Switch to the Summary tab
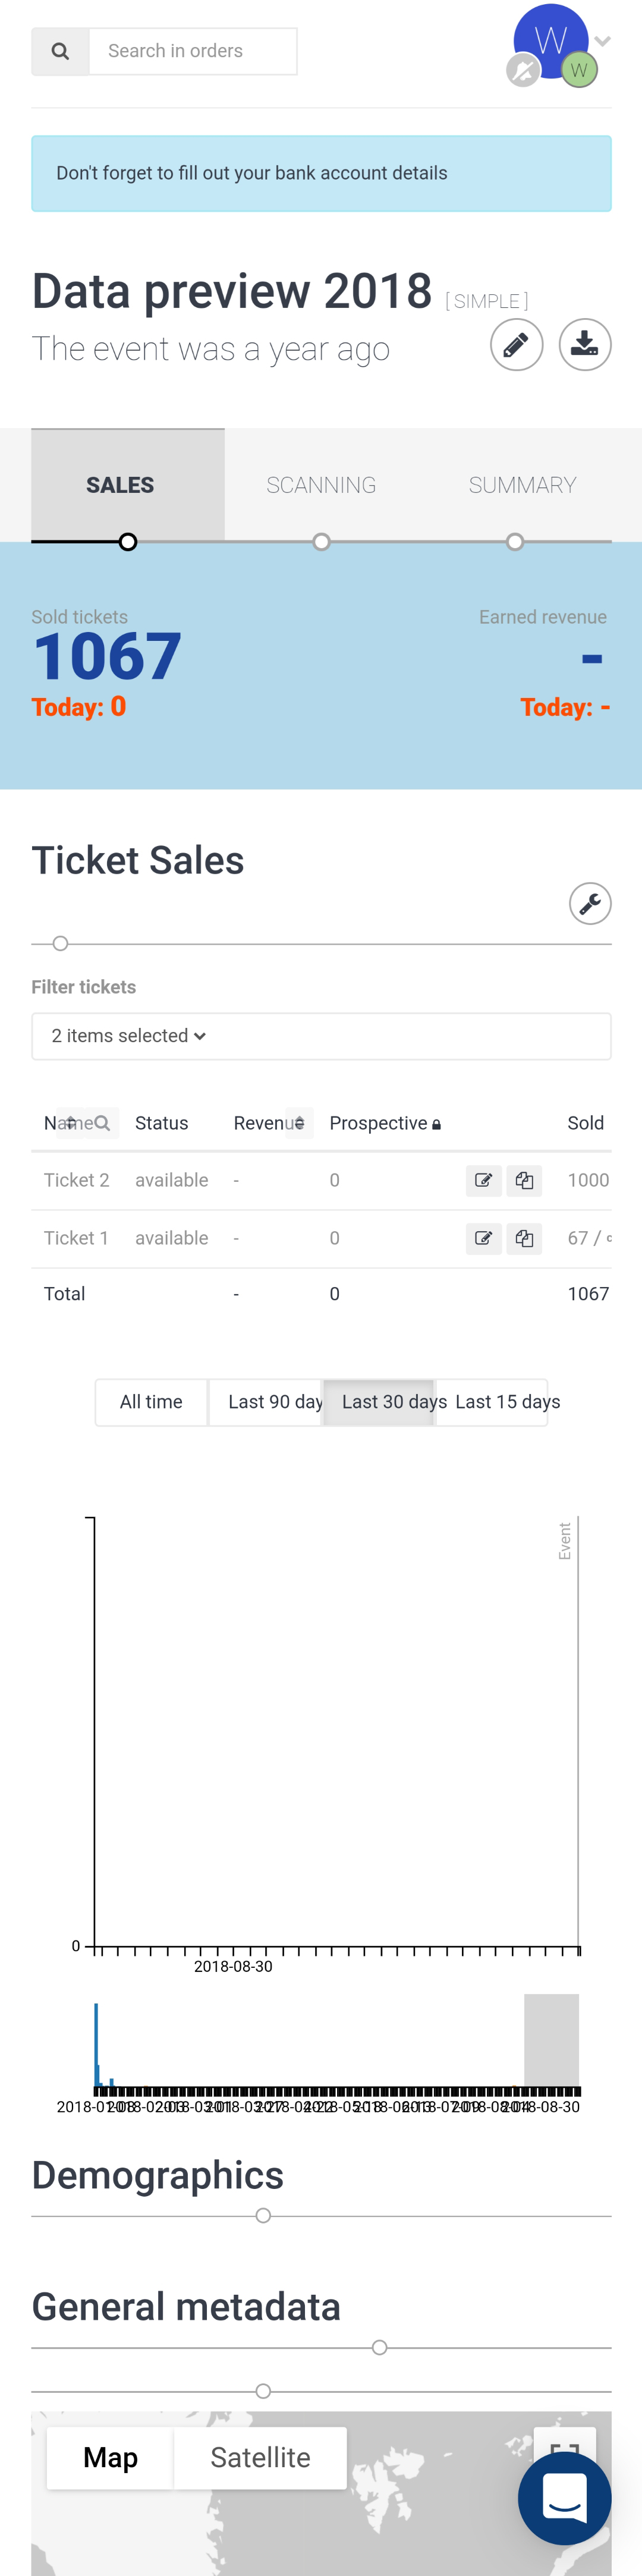Viewport: 642px width, 2576px height. click(522, 485)
